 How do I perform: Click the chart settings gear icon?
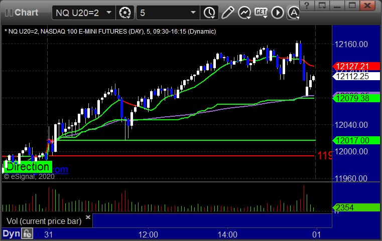tap(124, 13)
